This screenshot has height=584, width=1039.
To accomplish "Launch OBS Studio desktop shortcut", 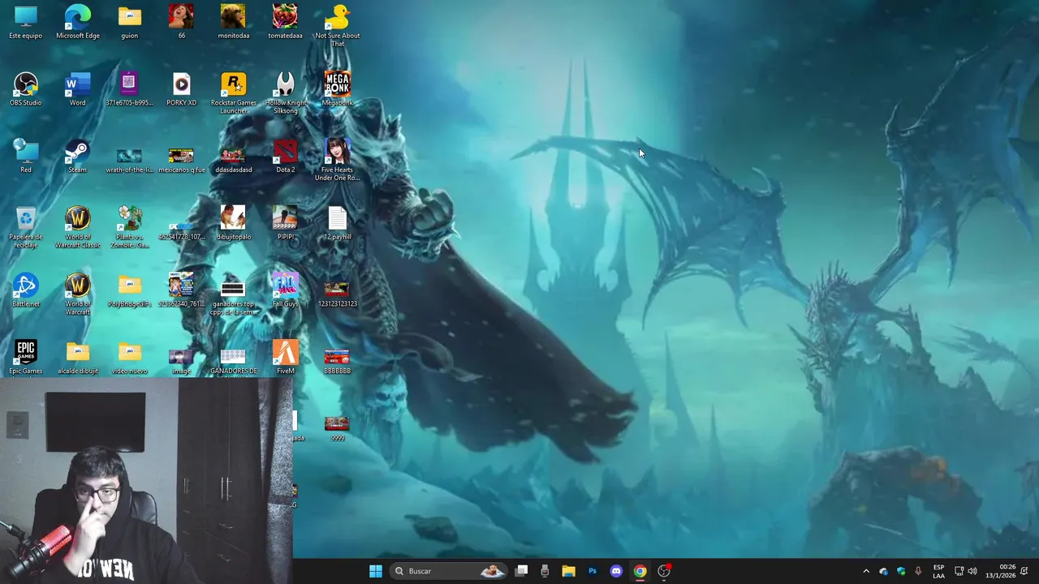I will click(26, 89).
